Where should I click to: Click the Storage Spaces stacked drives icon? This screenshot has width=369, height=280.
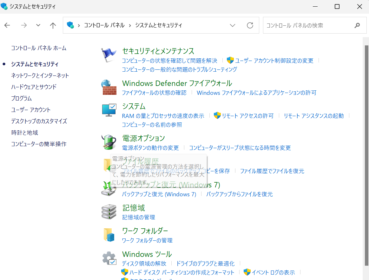pos(109,211)
